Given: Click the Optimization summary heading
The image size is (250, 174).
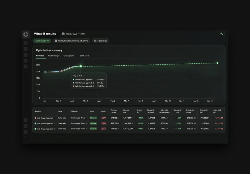Looking at the screenshot, I should pos(49,50).
